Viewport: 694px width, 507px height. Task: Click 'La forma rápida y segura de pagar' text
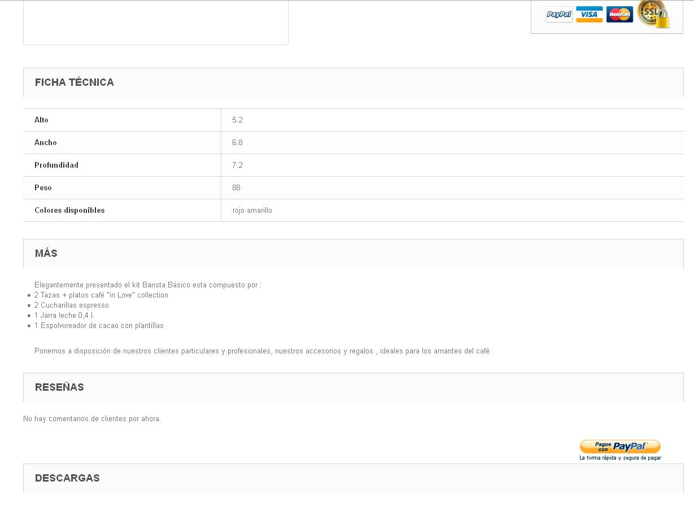[x=620, y=458]
